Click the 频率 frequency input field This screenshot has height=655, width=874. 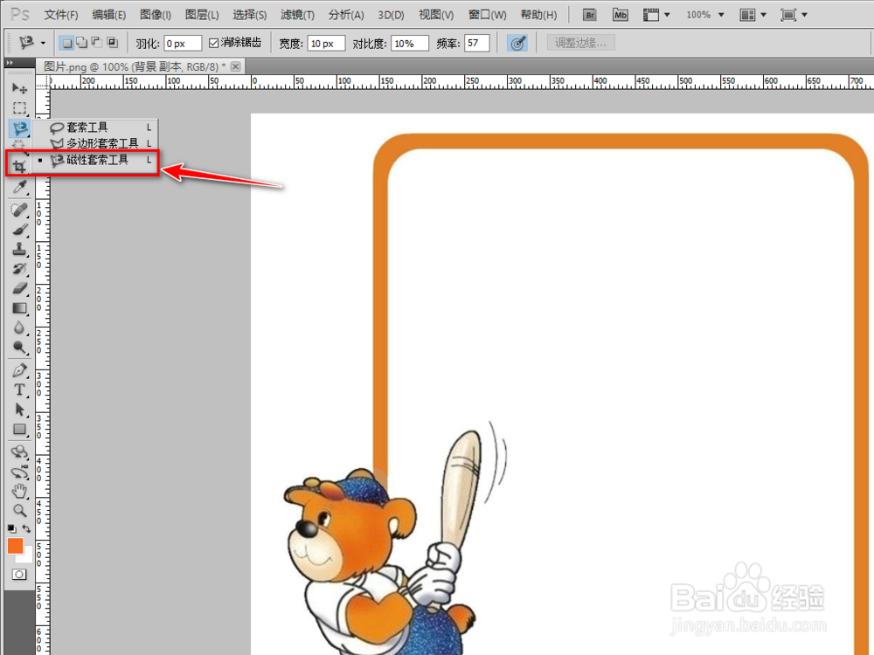(x=476, y=43)
